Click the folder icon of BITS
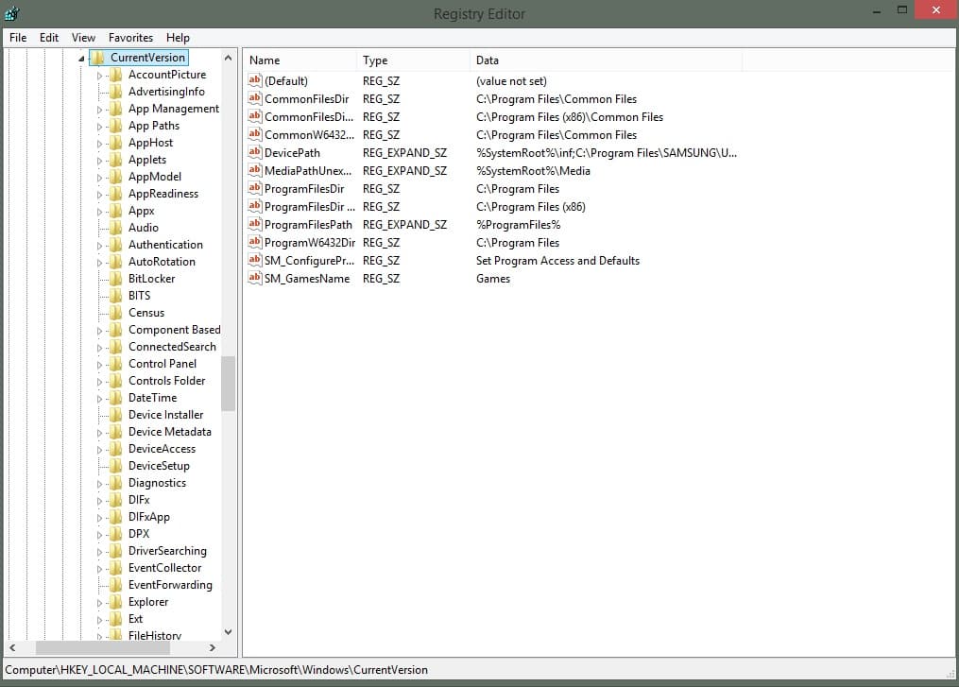959x687 pixels. tap(115, 296)
